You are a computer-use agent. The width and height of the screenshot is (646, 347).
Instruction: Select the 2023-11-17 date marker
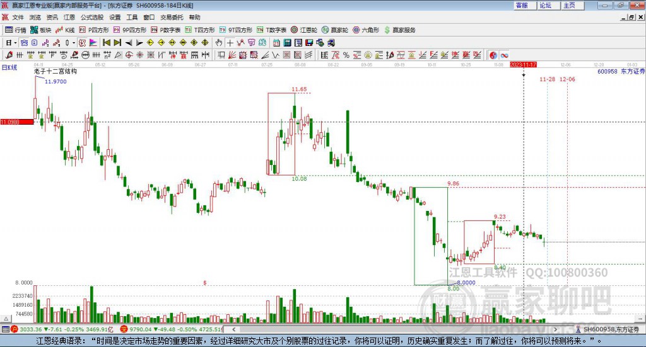tap(523, 65)
